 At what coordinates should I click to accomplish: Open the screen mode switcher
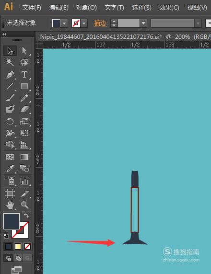(x=16, y=270)
